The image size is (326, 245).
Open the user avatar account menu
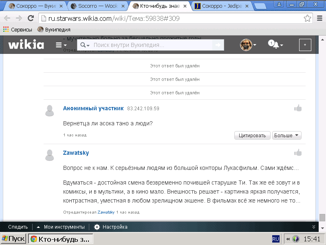click(x=248, y=45)
